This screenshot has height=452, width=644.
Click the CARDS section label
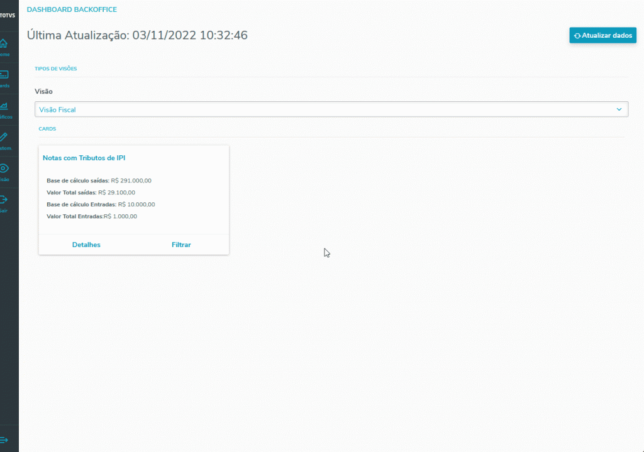click(47, 128)
